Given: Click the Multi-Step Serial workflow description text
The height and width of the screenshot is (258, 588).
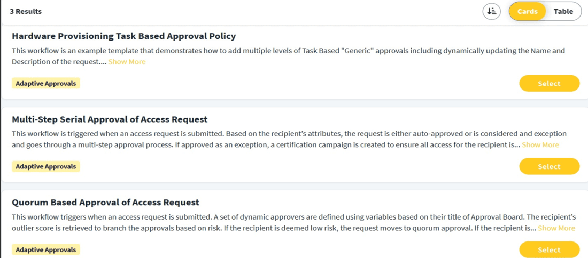Looking at the screenshot, I should click(x=289, y=139).
